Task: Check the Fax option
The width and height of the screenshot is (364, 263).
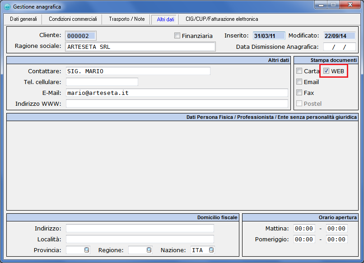Action: [x=299, y=93]
